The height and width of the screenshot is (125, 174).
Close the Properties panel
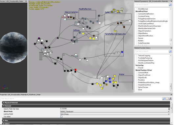tap(171, 95)
